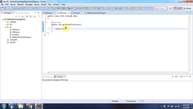Open the External Tools dropdown arrow
The height and width of the screenshot is (109, 193).
pos(71,8)
